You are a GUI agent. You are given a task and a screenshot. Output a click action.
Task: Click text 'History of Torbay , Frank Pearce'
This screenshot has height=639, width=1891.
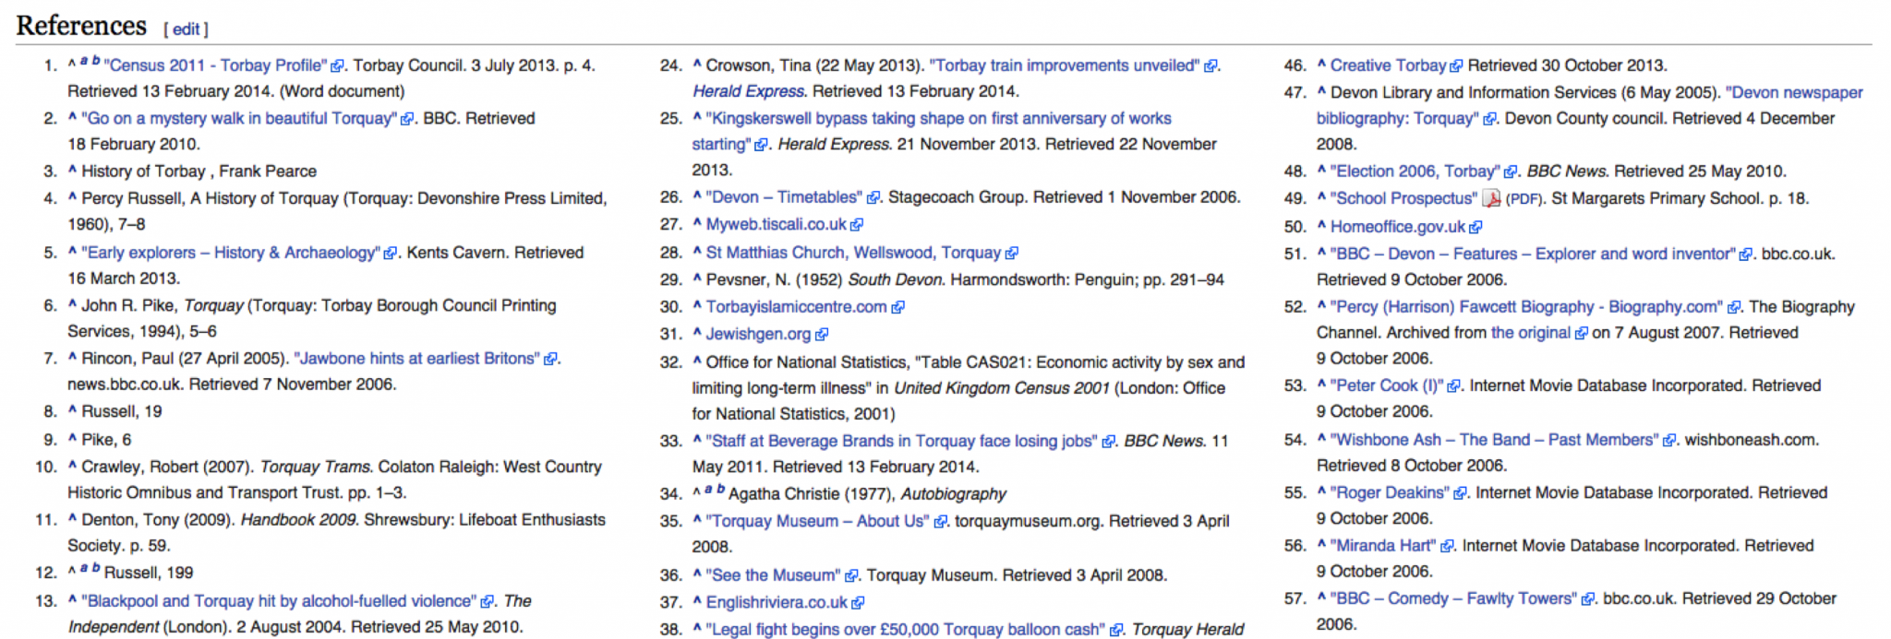199,172
